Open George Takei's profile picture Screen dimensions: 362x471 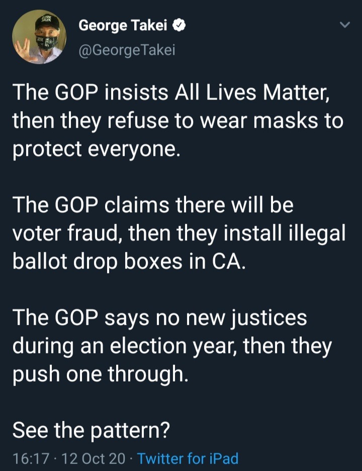[x=39, y=37]
